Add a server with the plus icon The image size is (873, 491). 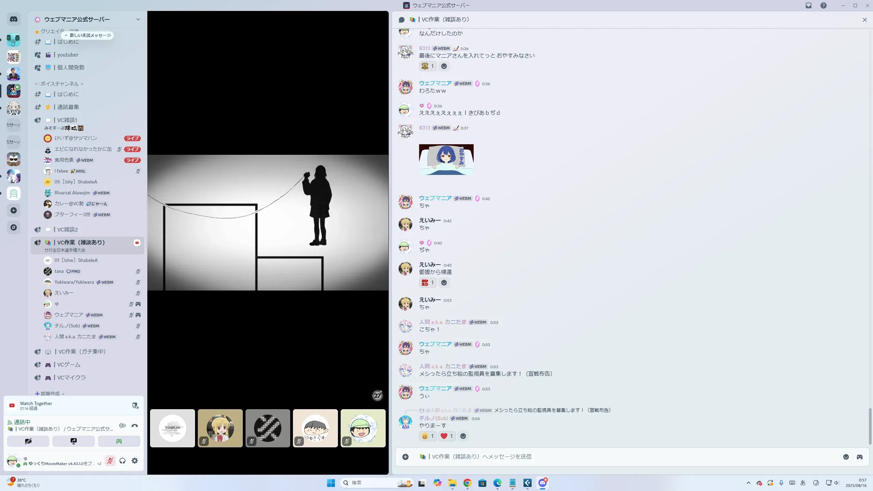click(x=14, y=210)
